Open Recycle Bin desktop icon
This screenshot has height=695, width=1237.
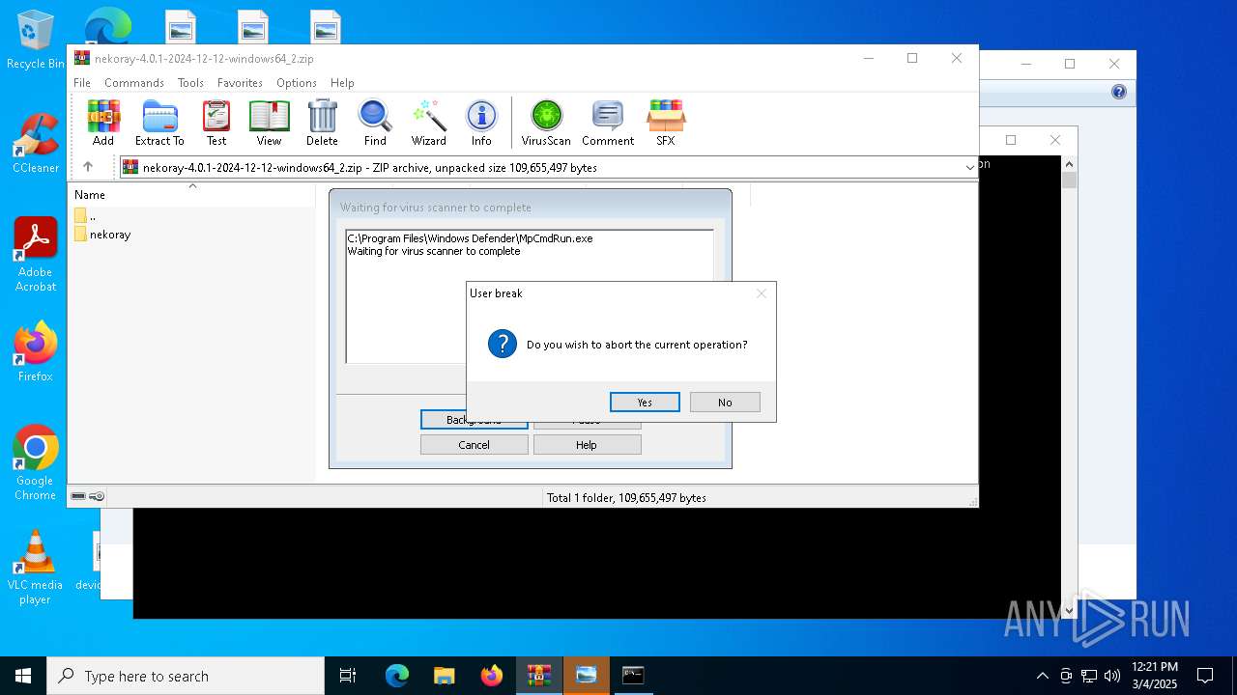(x=36, y=41)
